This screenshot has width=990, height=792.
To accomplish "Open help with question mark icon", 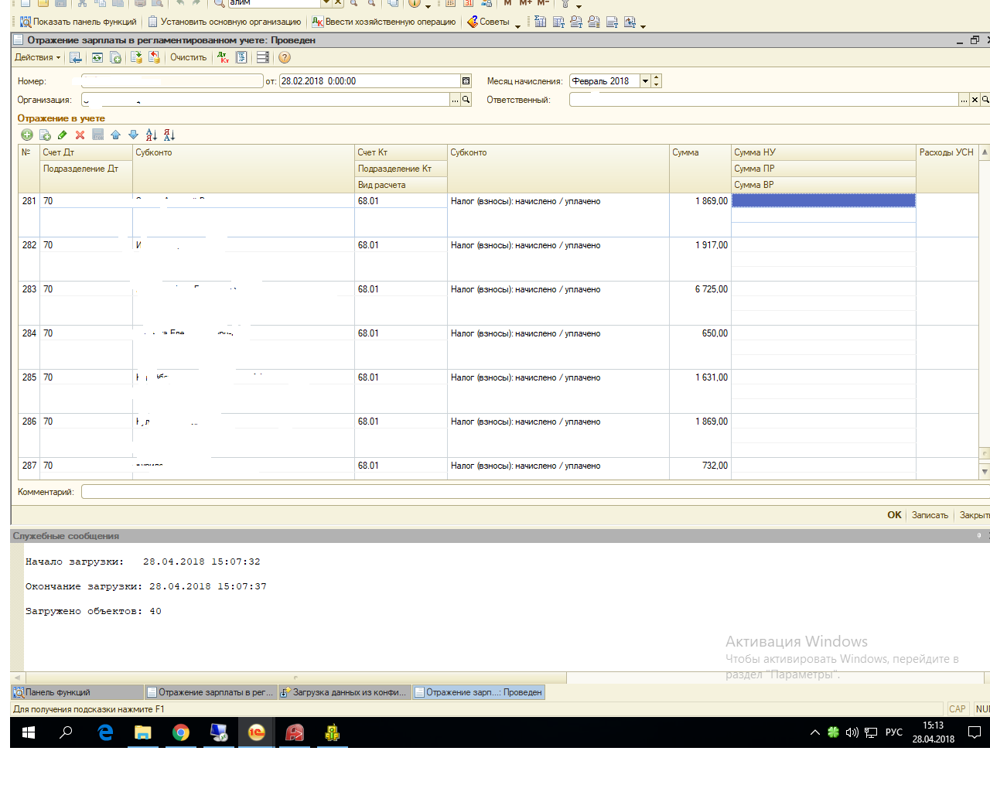I will coord(285,57).
